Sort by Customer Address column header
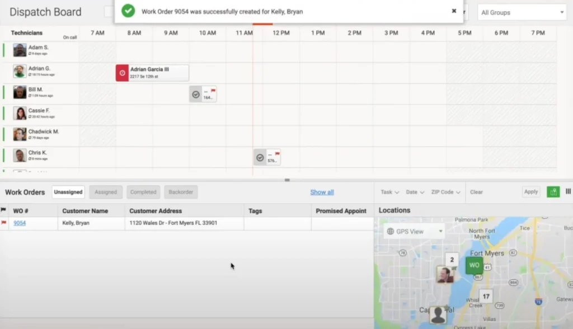 [156, 211]
